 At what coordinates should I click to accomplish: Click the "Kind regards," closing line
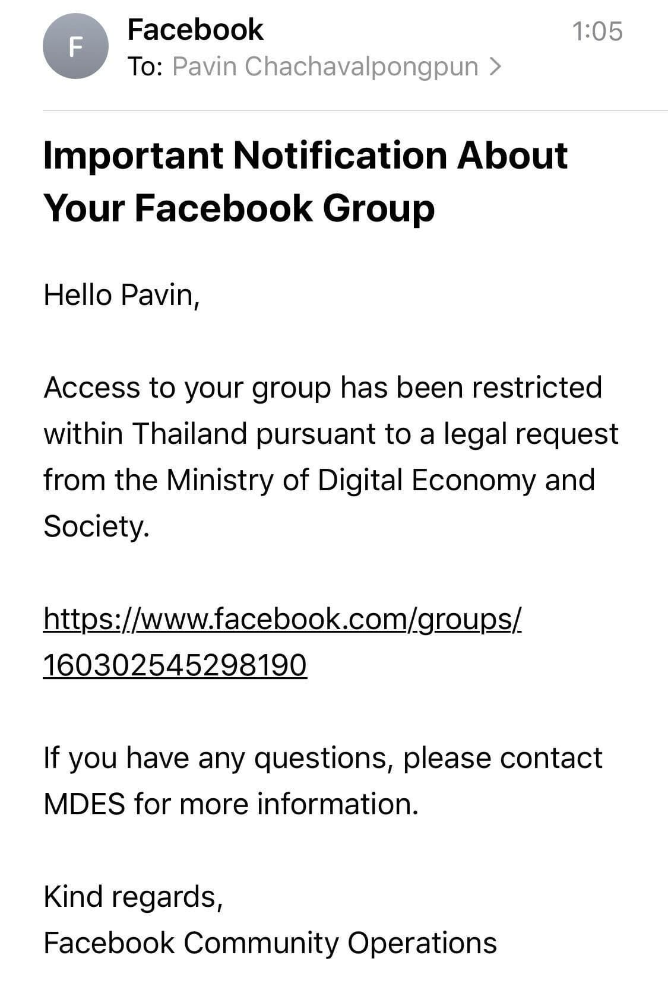(133, 897)
